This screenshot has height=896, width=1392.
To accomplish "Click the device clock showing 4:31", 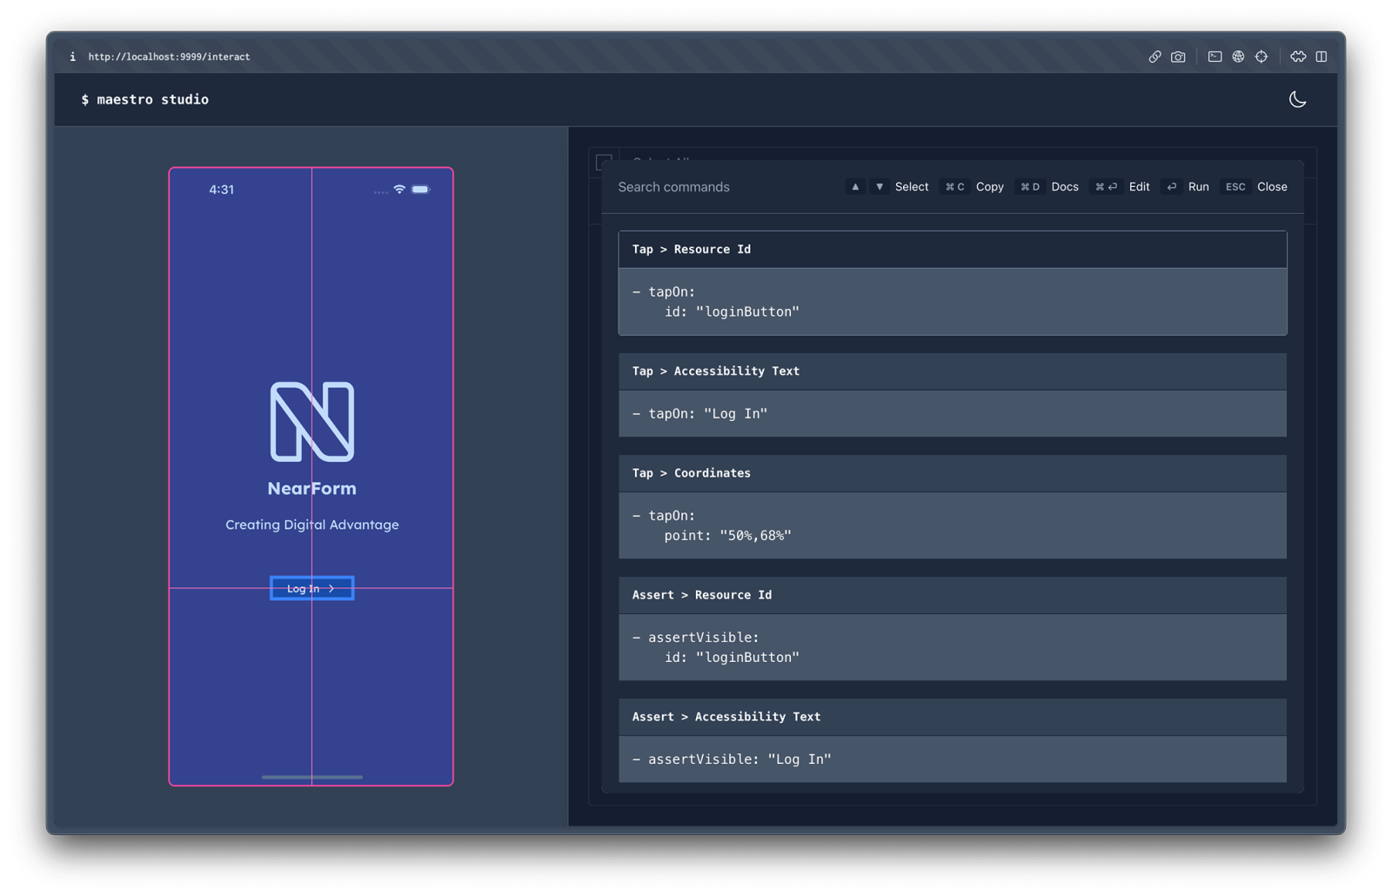I will coord(221,190).
